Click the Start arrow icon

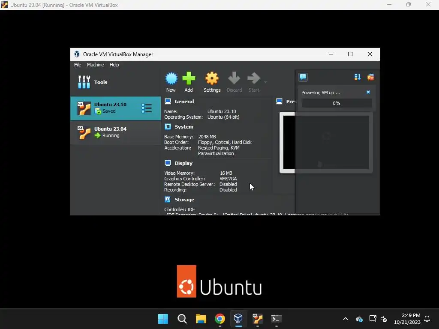click(254, 78)
